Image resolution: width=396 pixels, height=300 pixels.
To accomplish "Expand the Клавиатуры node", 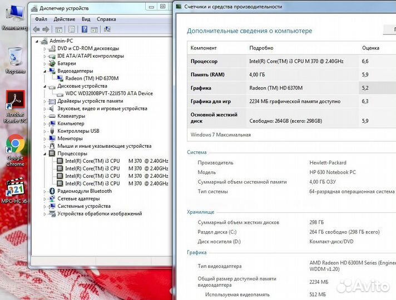I will (44, 116).
